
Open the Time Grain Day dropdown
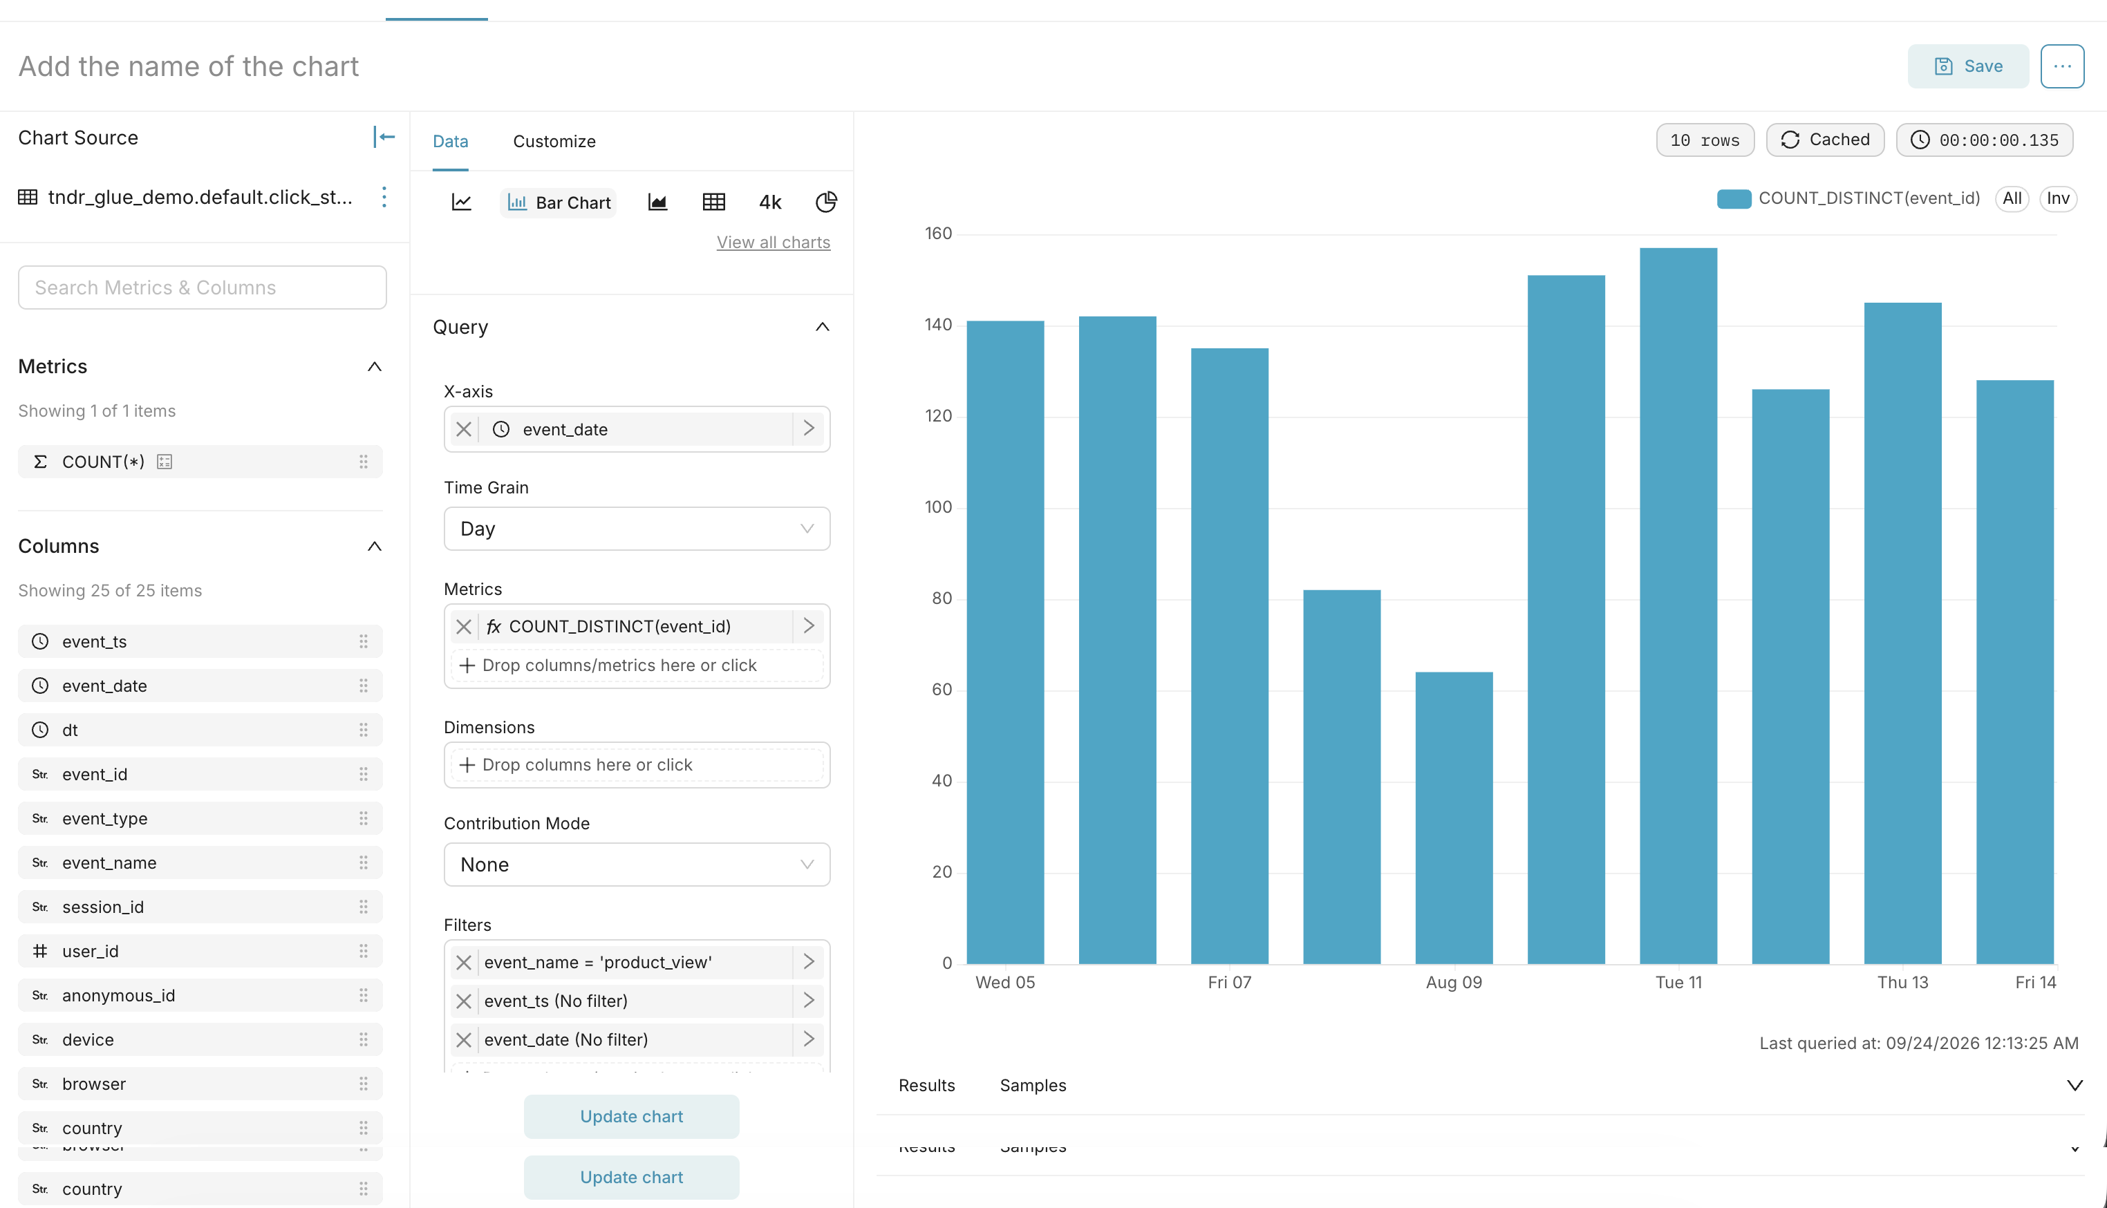637,529
